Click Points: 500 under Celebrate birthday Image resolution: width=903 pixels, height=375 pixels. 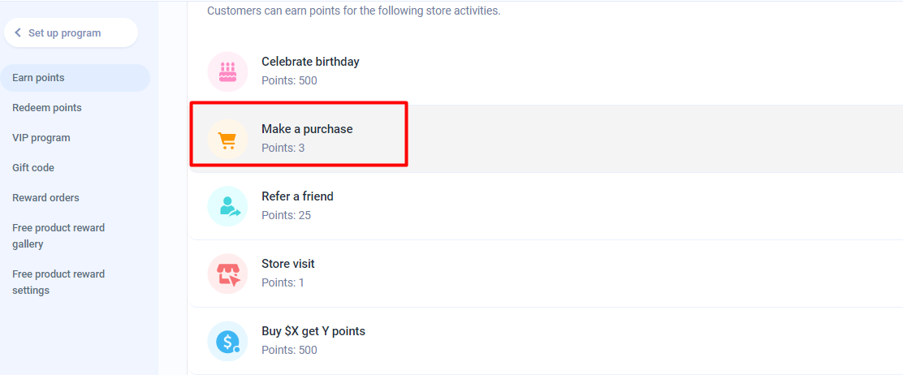coord(289,80)
